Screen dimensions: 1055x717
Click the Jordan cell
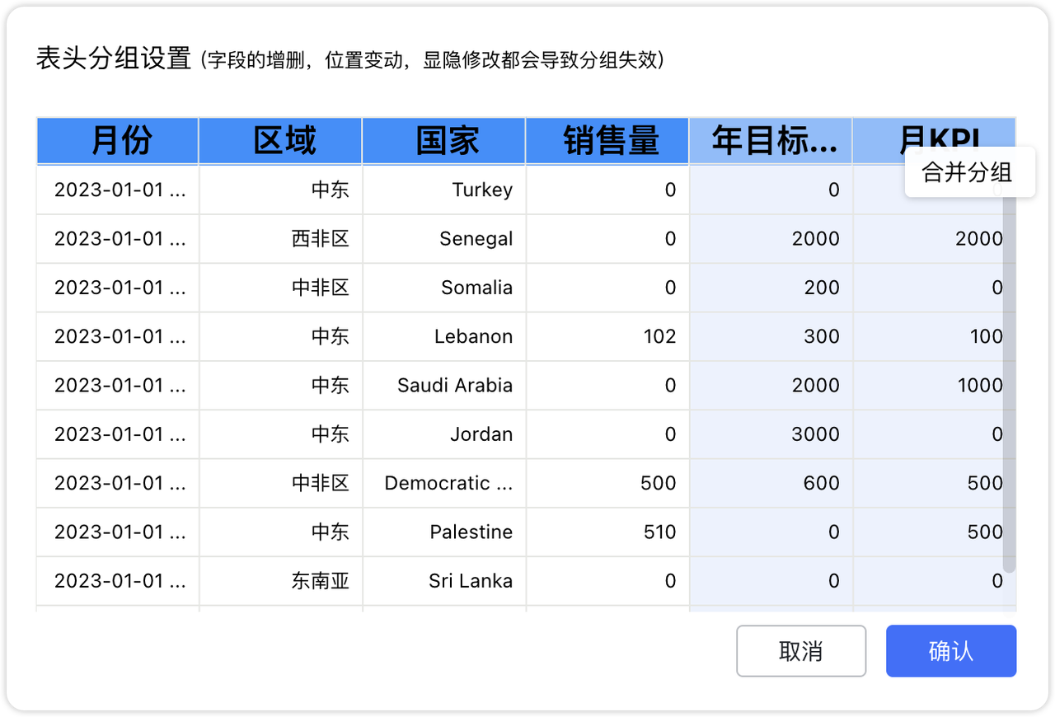tap(444, 434)
